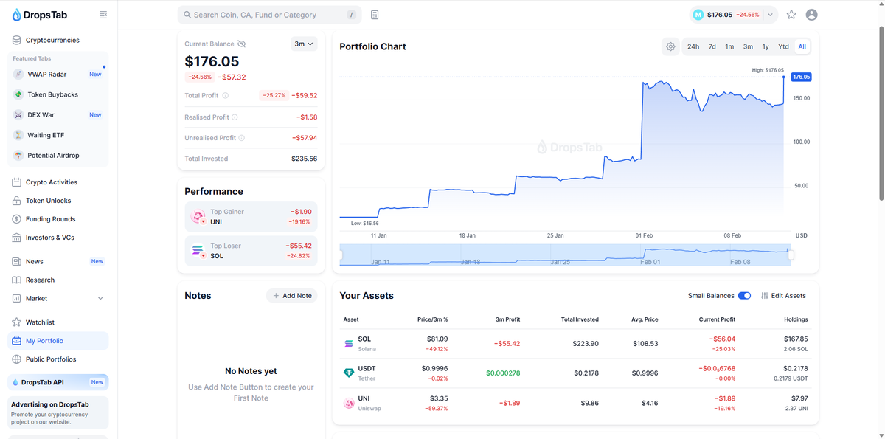Focus the Search Coin, CA, Fund field
This screenshot has height=439, width=885.
click(x=270, y=15)
